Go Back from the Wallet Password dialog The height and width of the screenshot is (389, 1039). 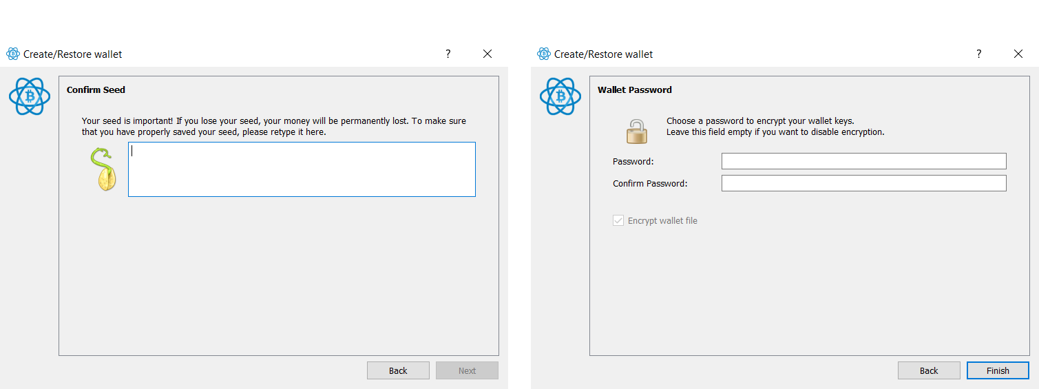tap(928, 370)
